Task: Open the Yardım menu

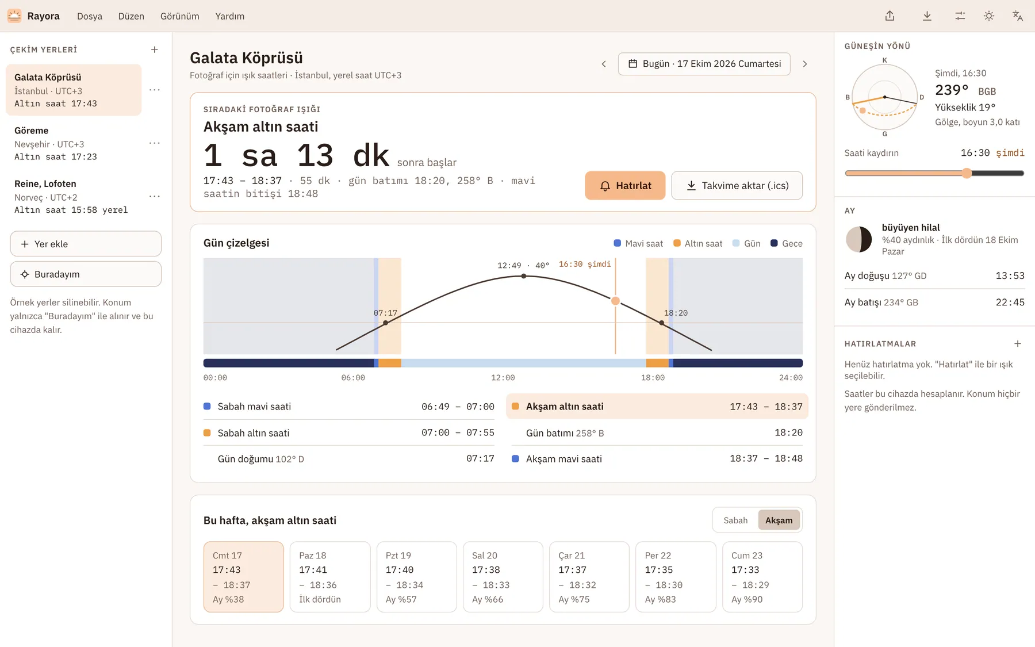Action: (230, 16)
